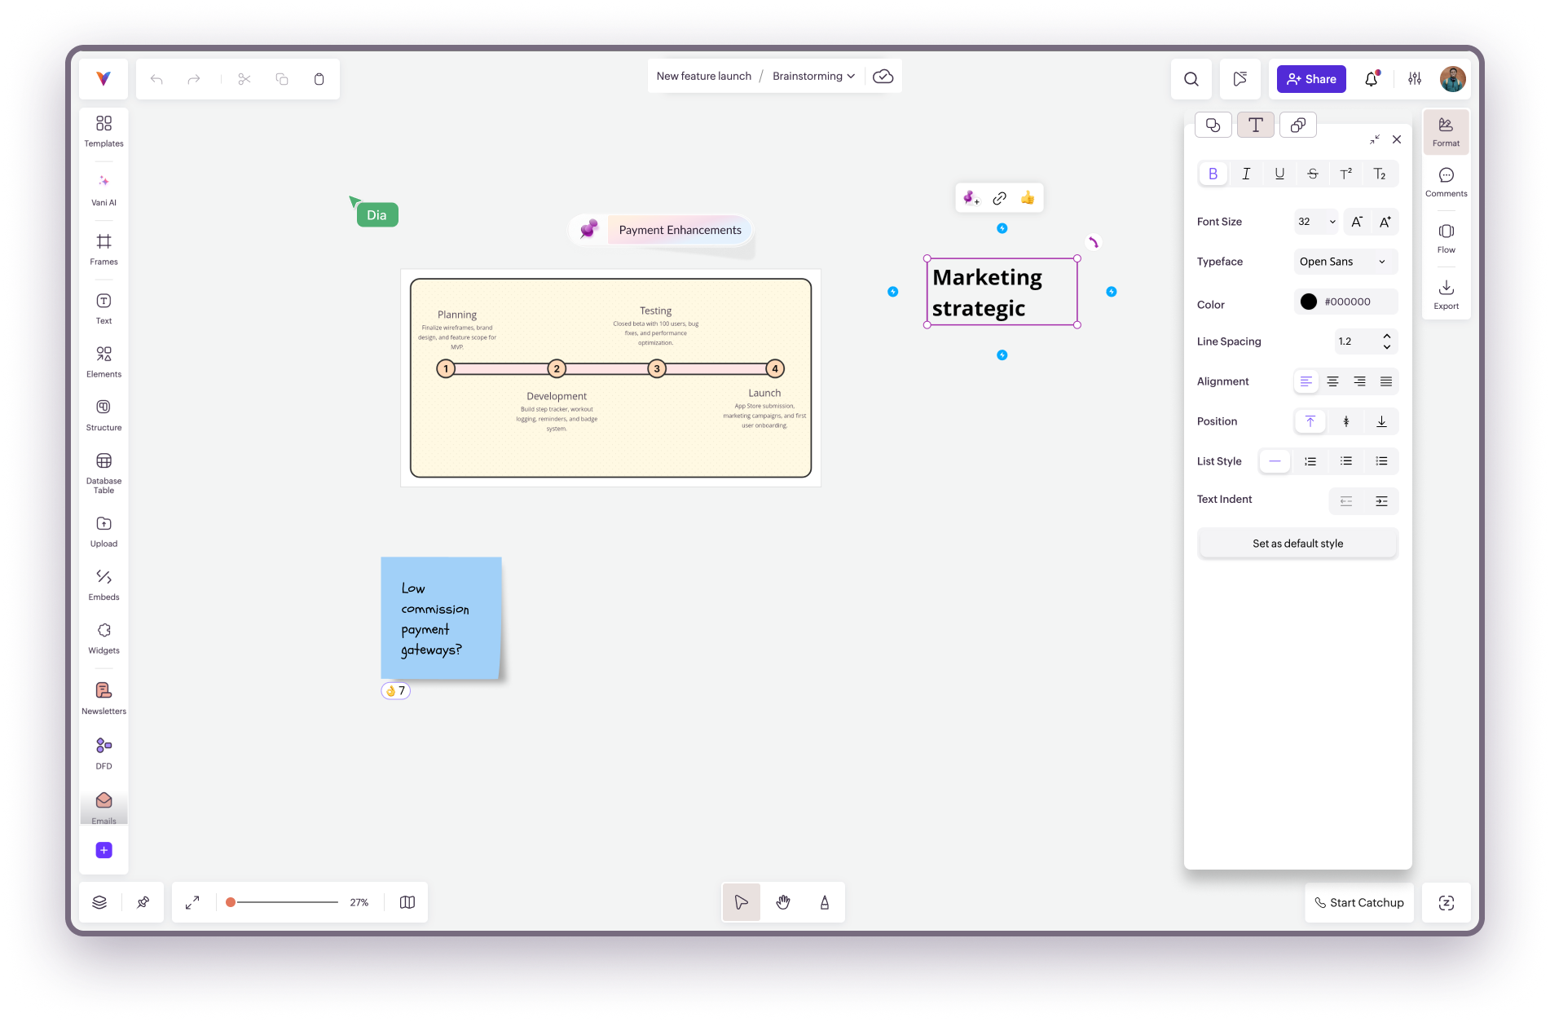This screenshot has width=1550, height=1022.
Task: Open the search tool
Action: coord(1191,79)
